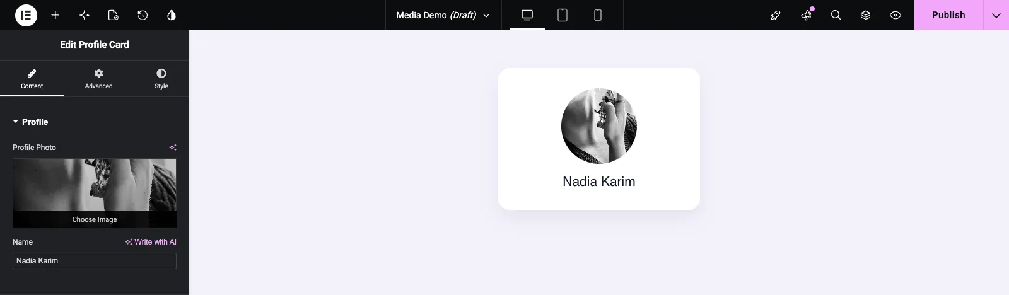The height and width of the screenshot is (295, 1009).
Task: Select the Style tab
Action: click(161, 79)
